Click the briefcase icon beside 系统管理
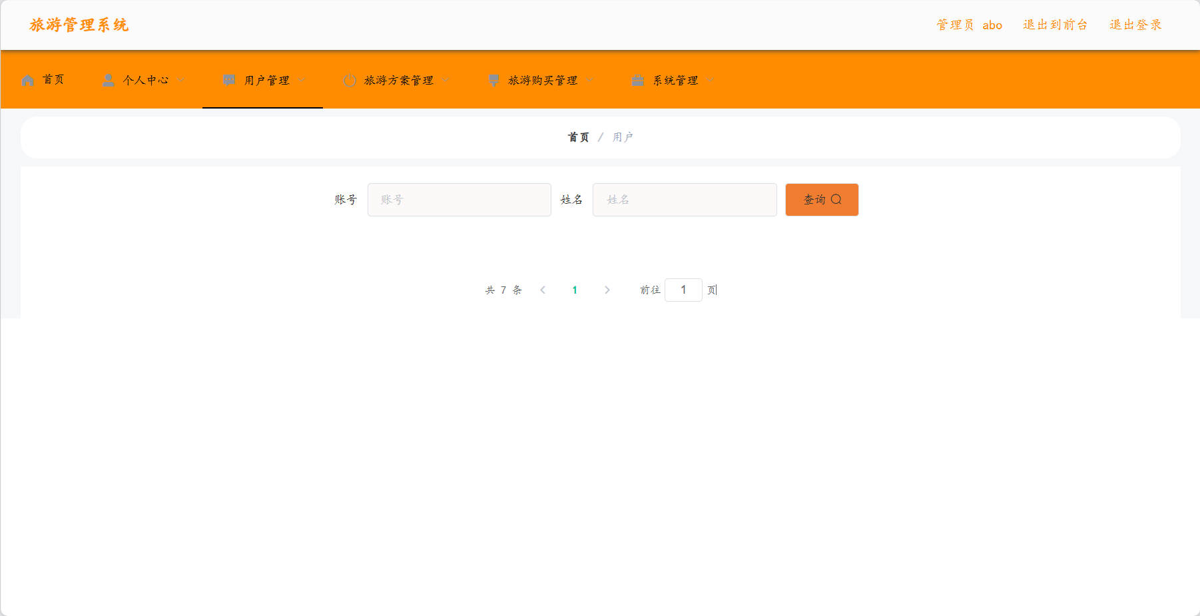The height and width of the screenshot is (616, 1200). (x=638, y=81)
